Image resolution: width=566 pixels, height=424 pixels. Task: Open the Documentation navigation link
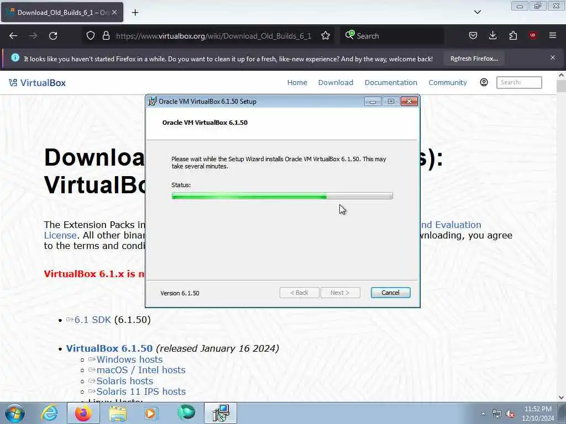tap(391, 83)
